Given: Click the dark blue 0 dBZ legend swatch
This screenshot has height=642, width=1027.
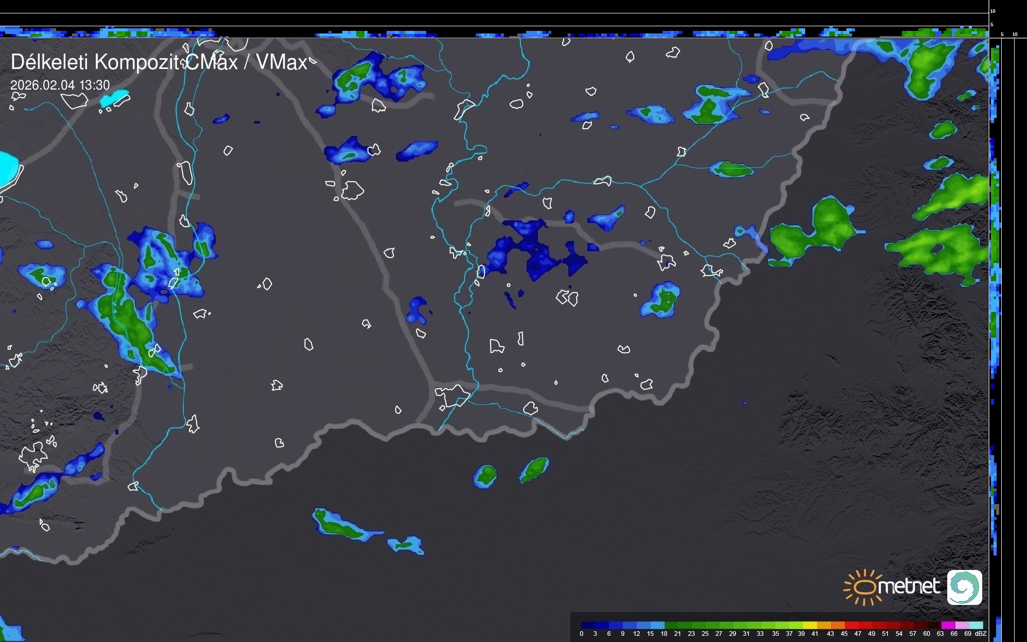Looking at the screenshot, I should click(588, 625).
